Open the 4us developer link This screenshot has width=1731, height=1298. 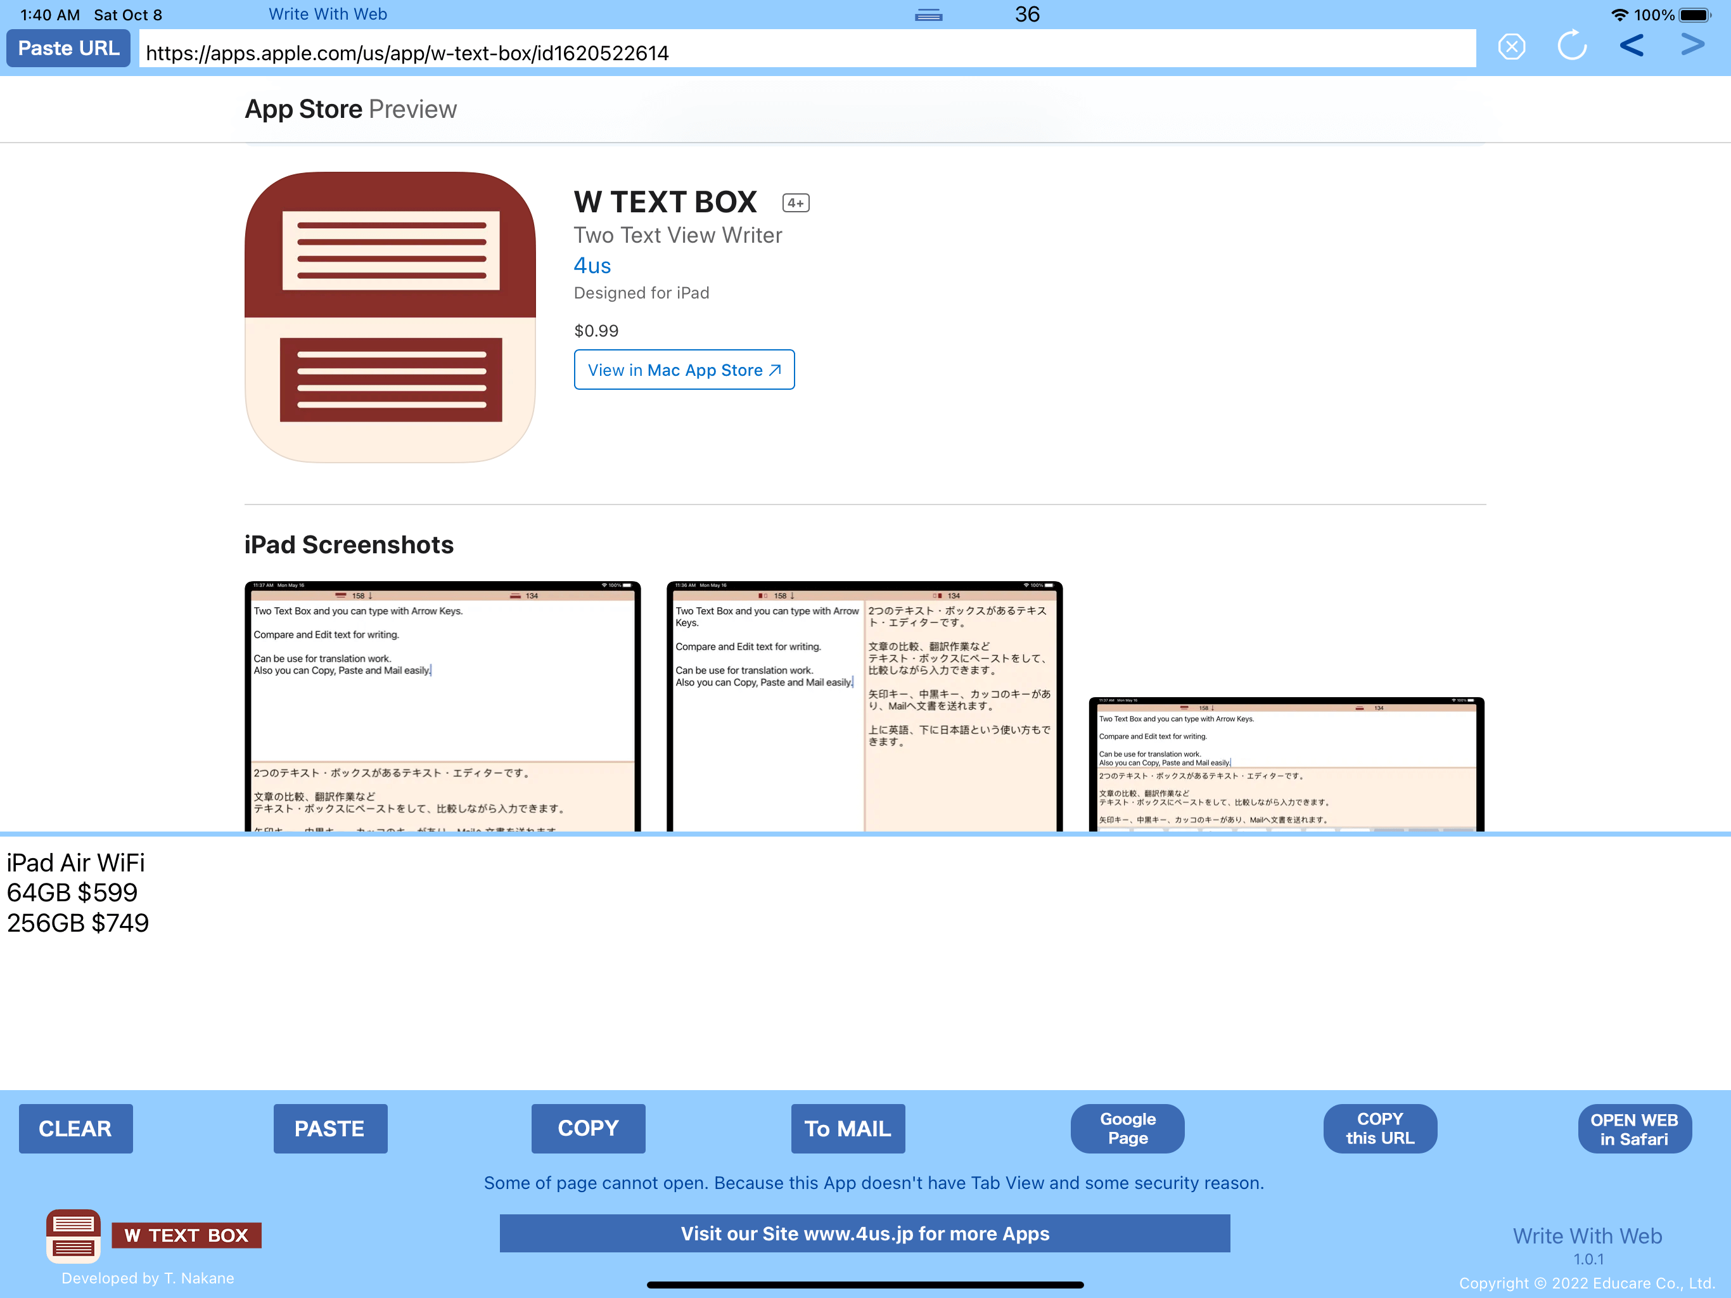(x=592, y=266)
